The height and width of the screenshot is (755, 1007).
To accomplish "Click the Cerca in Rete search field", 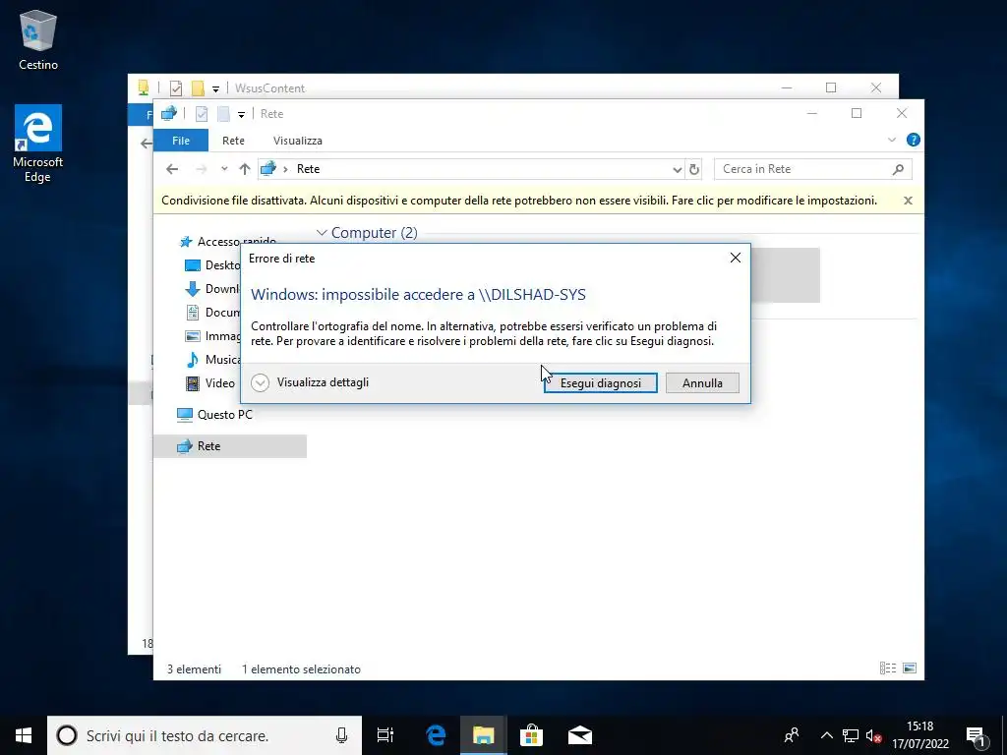I will point(812,169).
